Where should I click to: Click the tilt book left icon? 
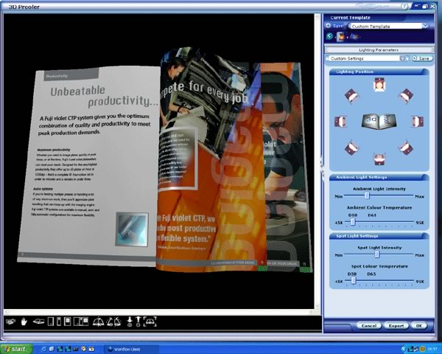[x=110, y=322]
